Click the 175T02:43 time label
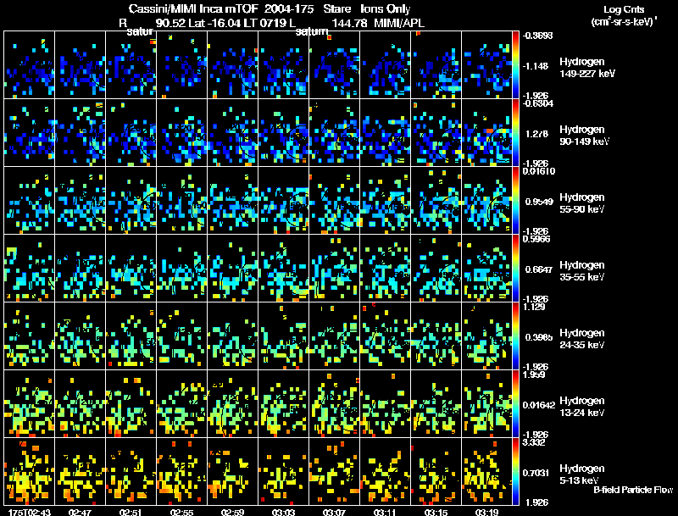This screenshot has width=678, height=516. pyautogui.click(x=30, y=512)
